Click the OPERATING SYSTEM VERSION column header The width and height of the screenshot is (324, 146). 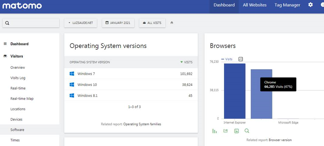90,62
